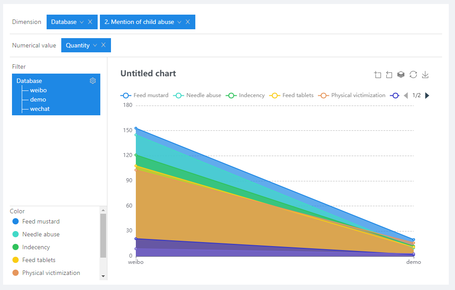Remove the Quantity value tag

tap(103, 45)
